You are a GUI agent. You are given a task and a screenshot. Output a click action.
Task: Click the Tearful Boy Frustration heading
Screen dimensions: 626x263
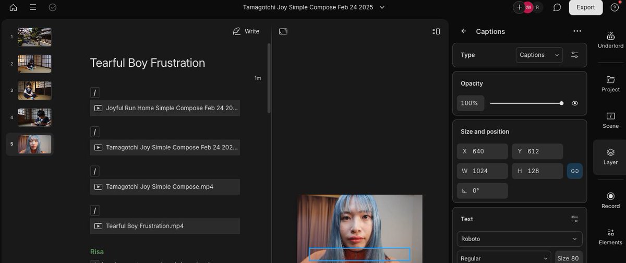click(148, 63)
